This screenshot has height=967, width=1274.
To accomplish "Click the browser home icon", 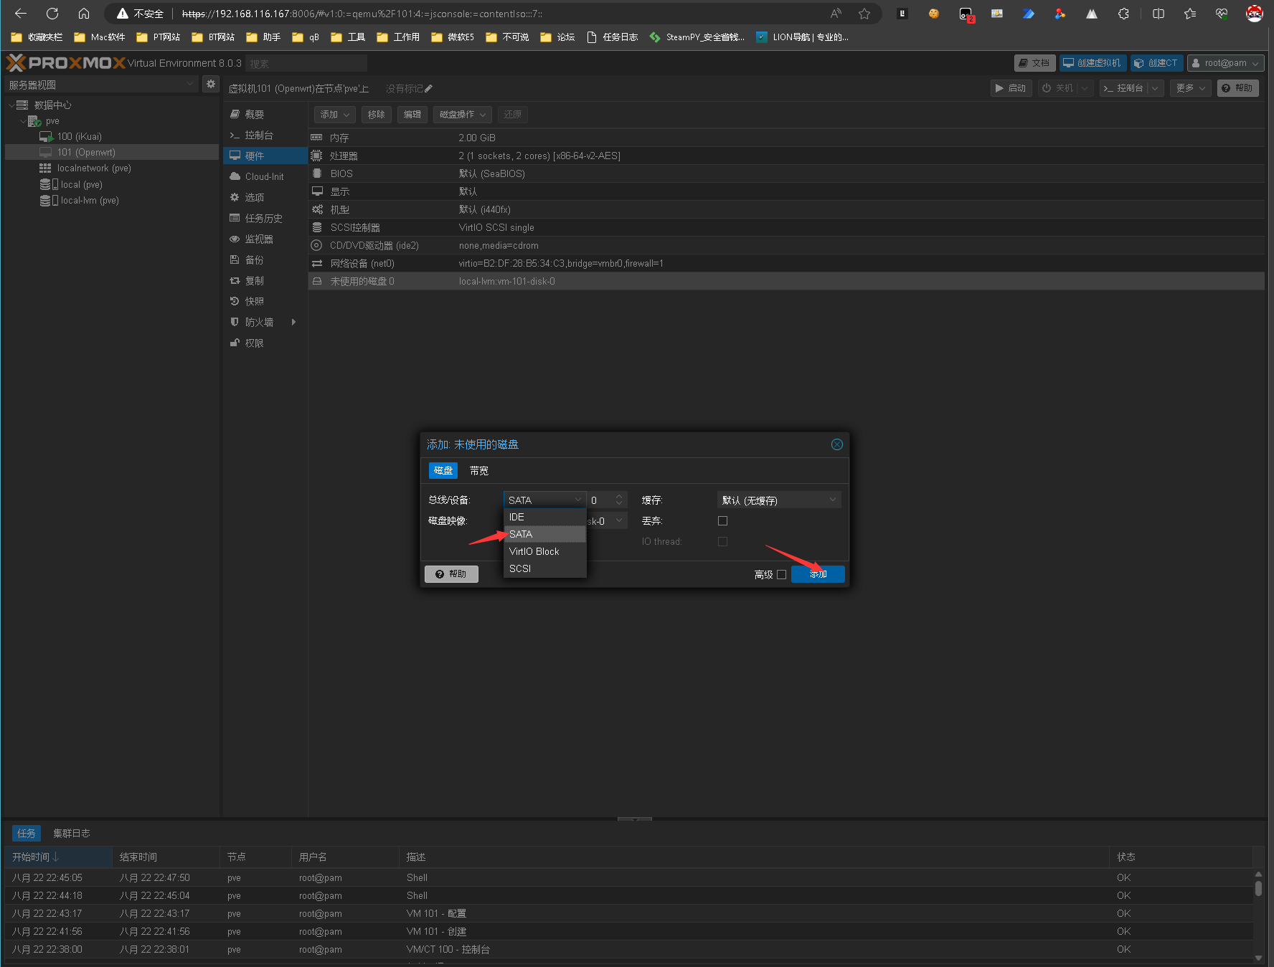I will tap(84, 14).
